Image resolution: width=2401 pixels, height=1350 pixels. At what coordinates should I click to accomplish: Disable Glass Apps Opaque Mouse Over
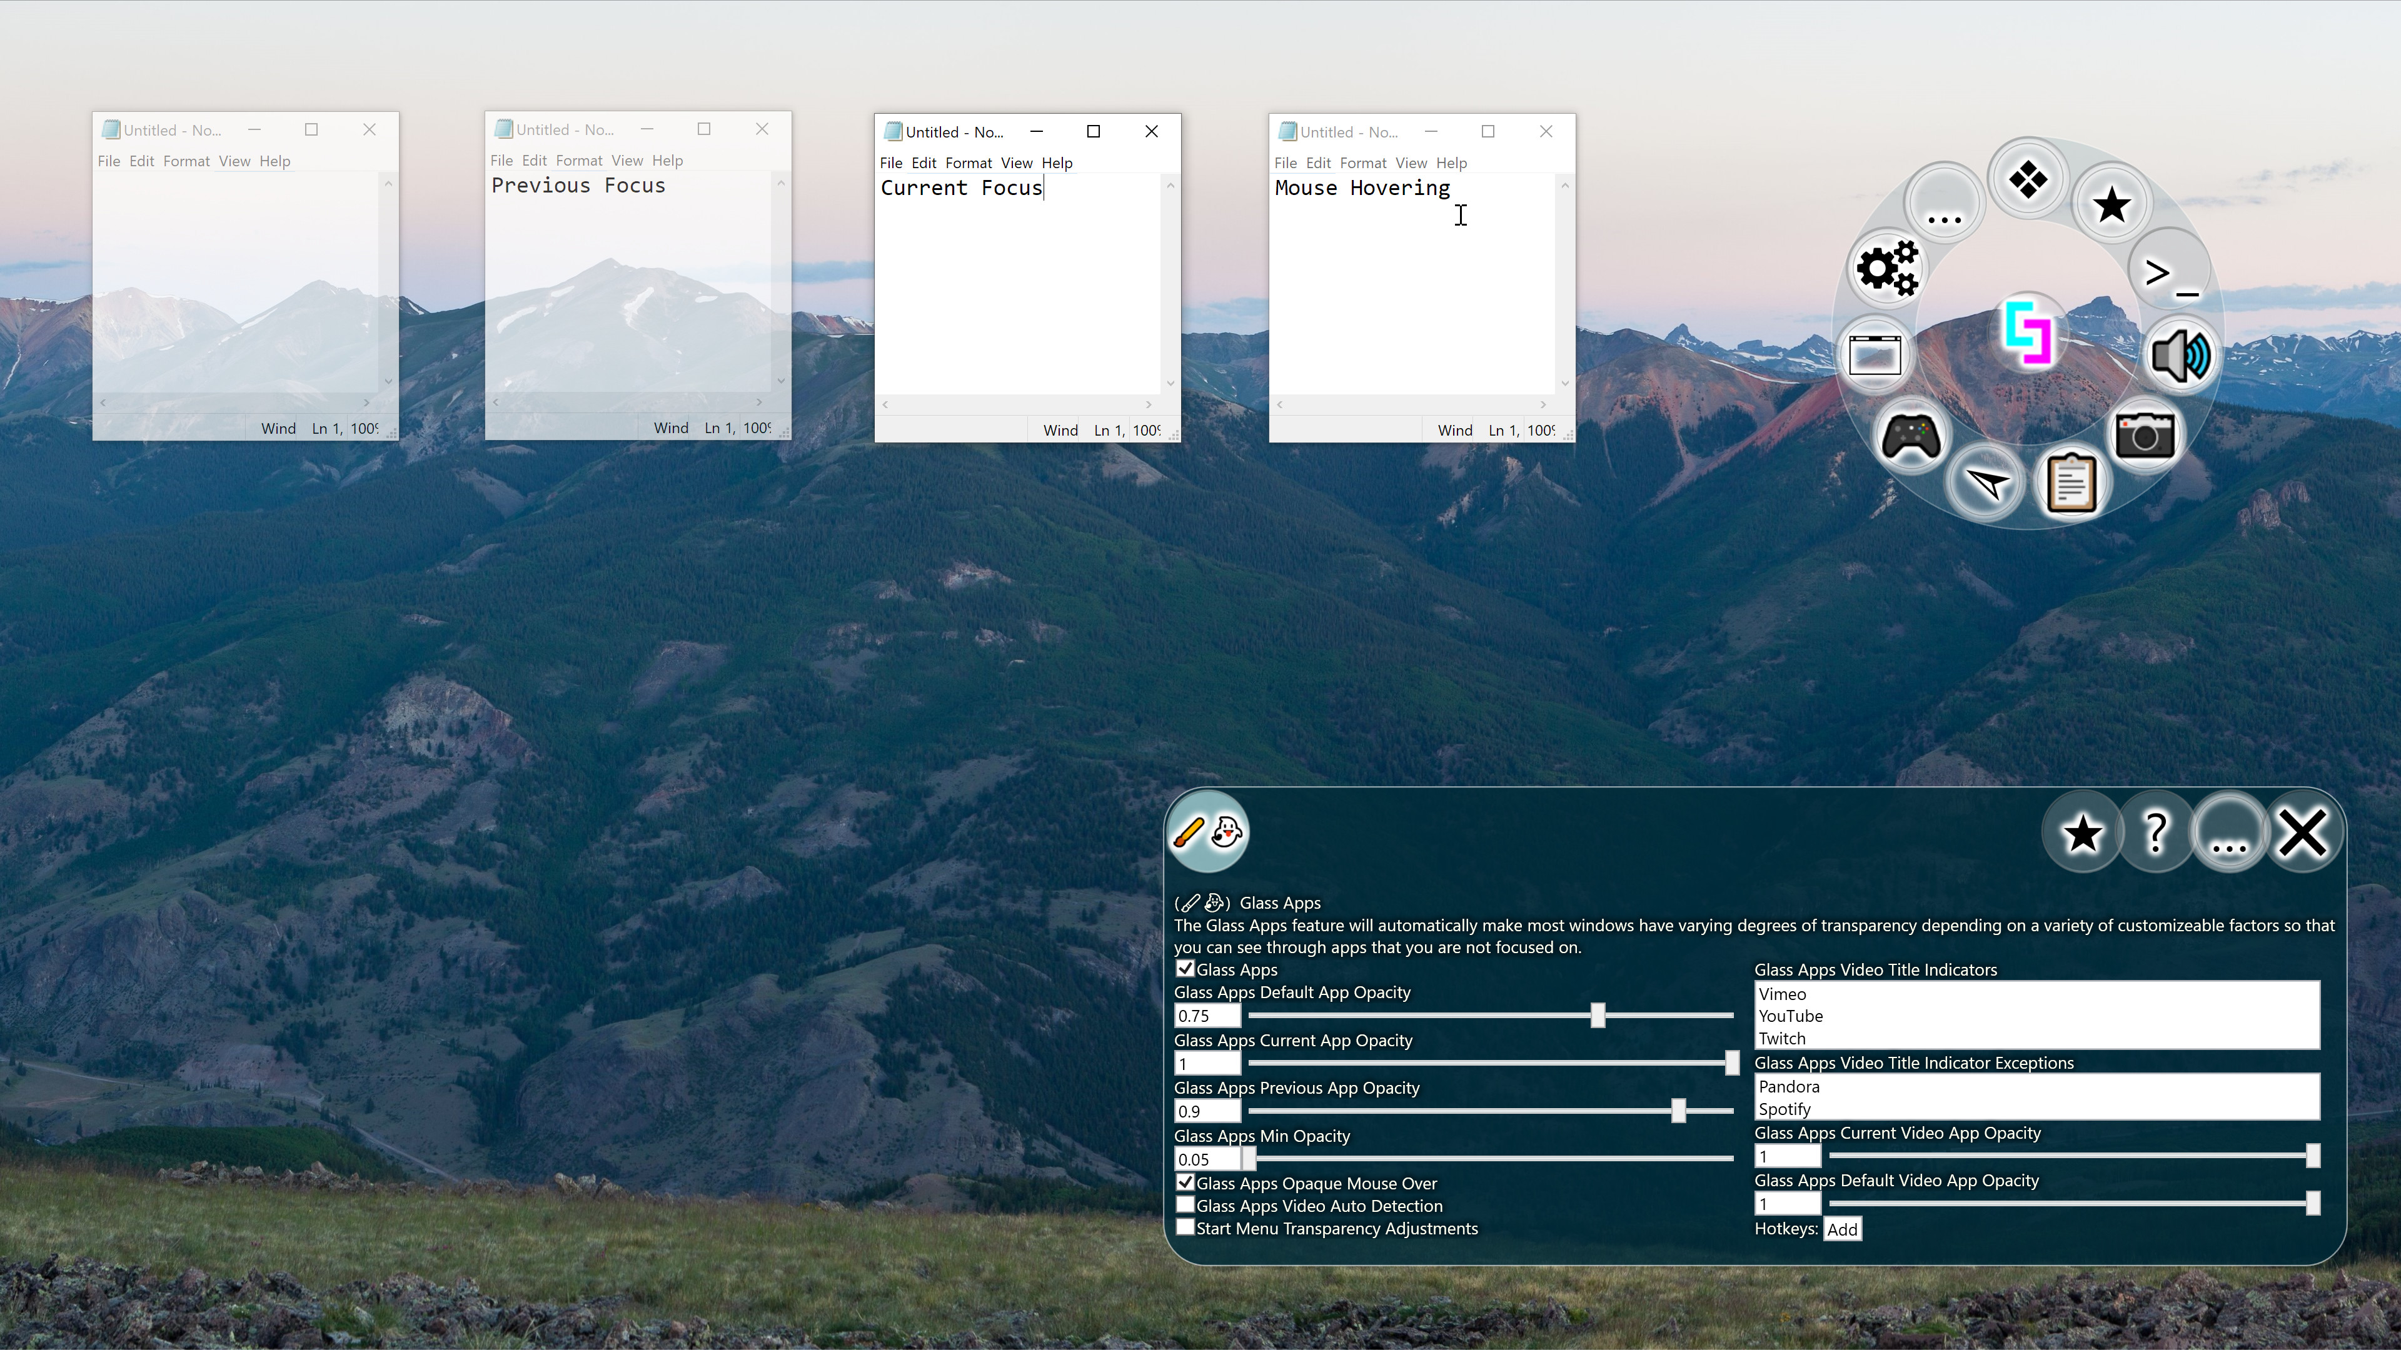(x=1185, y=1181)
